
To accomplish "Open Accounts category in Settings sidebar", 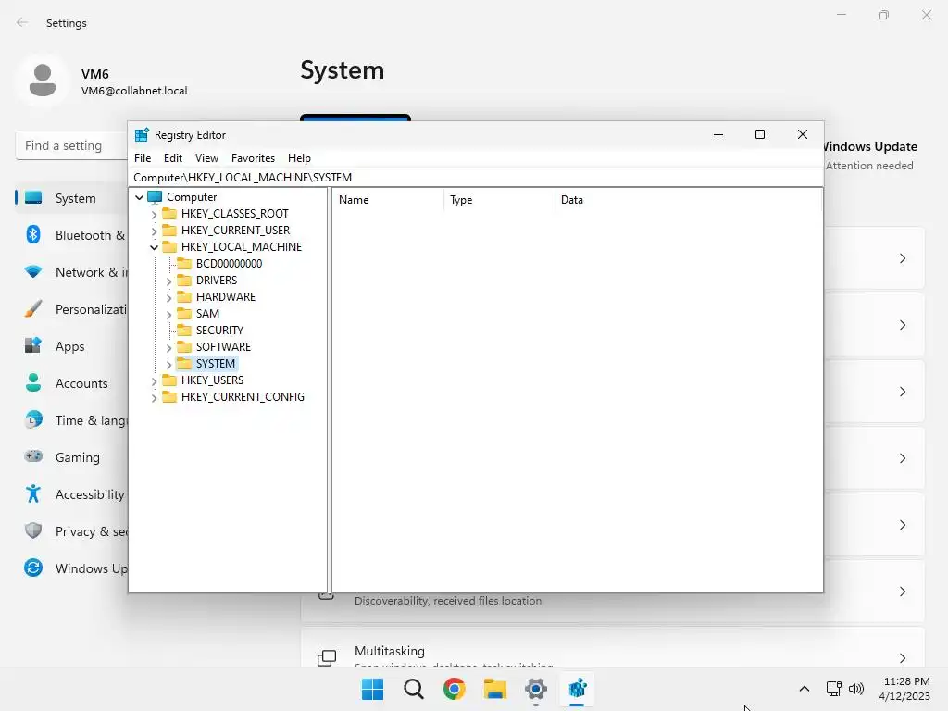I will [71, 383].
